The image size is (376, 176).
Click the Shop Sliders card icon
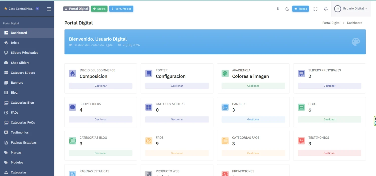[72, 107]
